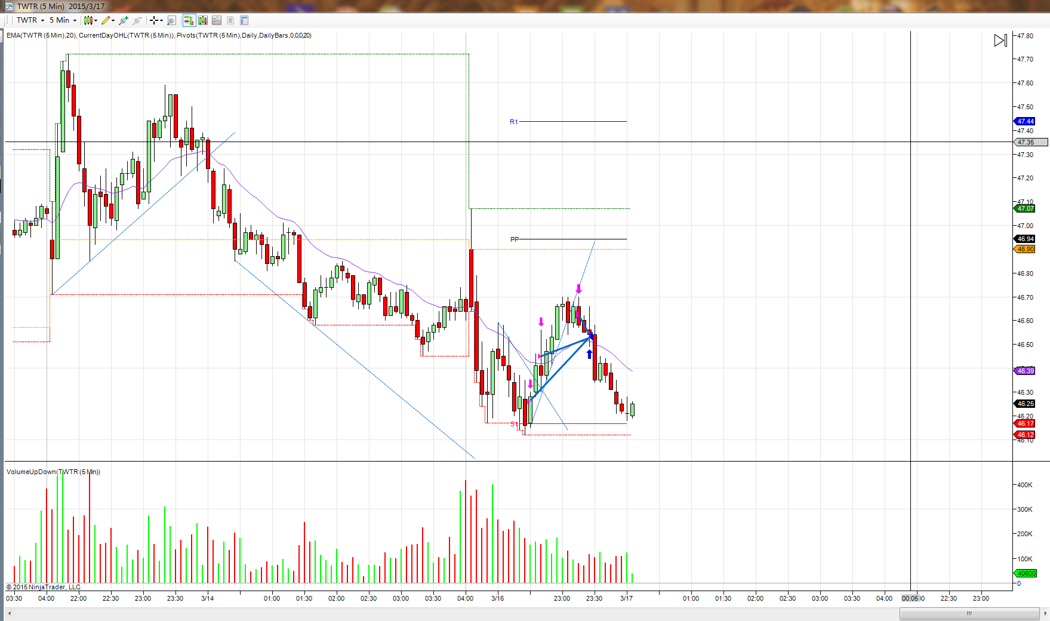Open the 5 Min interval dropdown

[x=63, y=20]
